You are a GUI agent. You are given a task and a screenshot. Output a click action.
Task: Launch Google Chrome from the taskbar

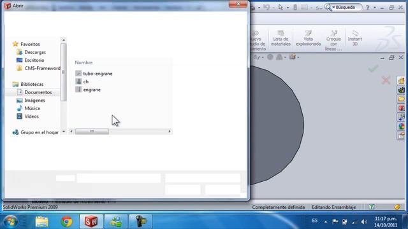[66, 222]
